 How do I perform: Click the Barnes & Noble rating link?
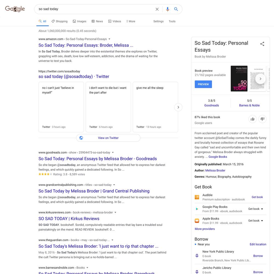249,105
